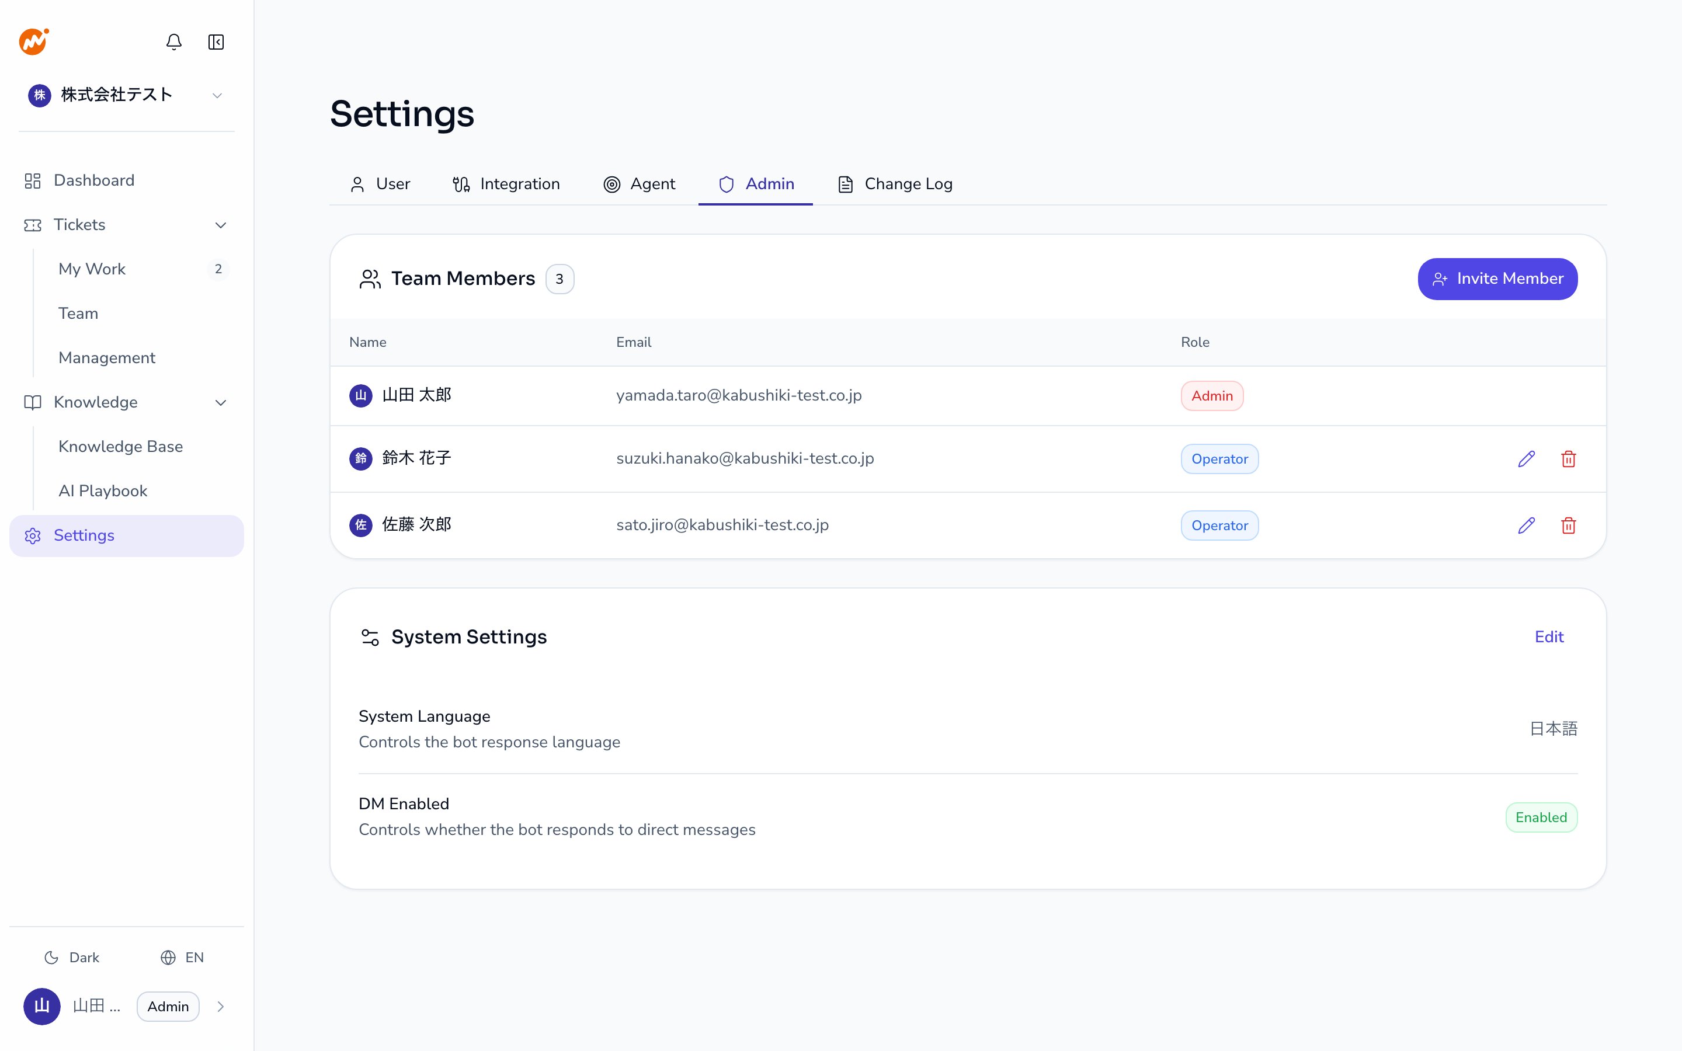Switch to the Integration tab
This screenshot has height=1051, width=1682.
tap(506, 183)
